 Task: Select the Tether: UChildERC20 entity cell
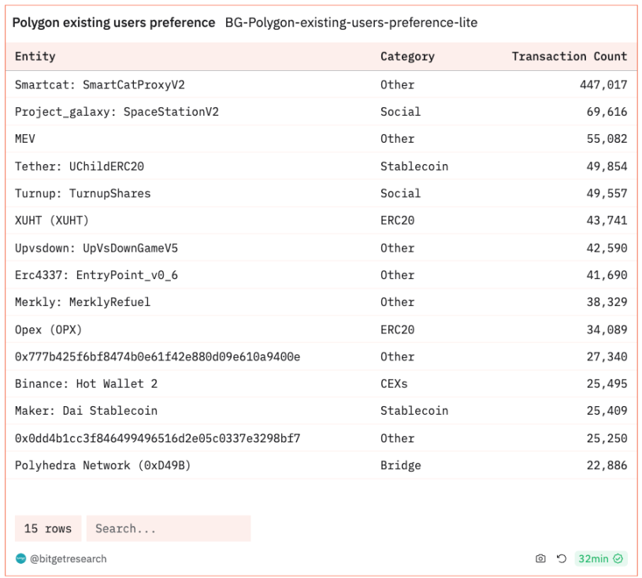coord(80,166)
